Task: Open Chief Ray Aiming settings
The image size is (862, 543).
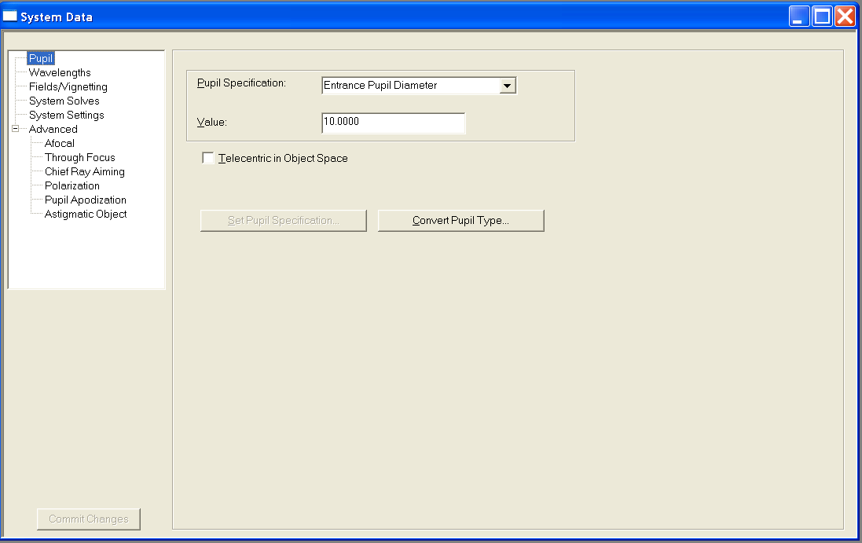Action: [84, 172]
